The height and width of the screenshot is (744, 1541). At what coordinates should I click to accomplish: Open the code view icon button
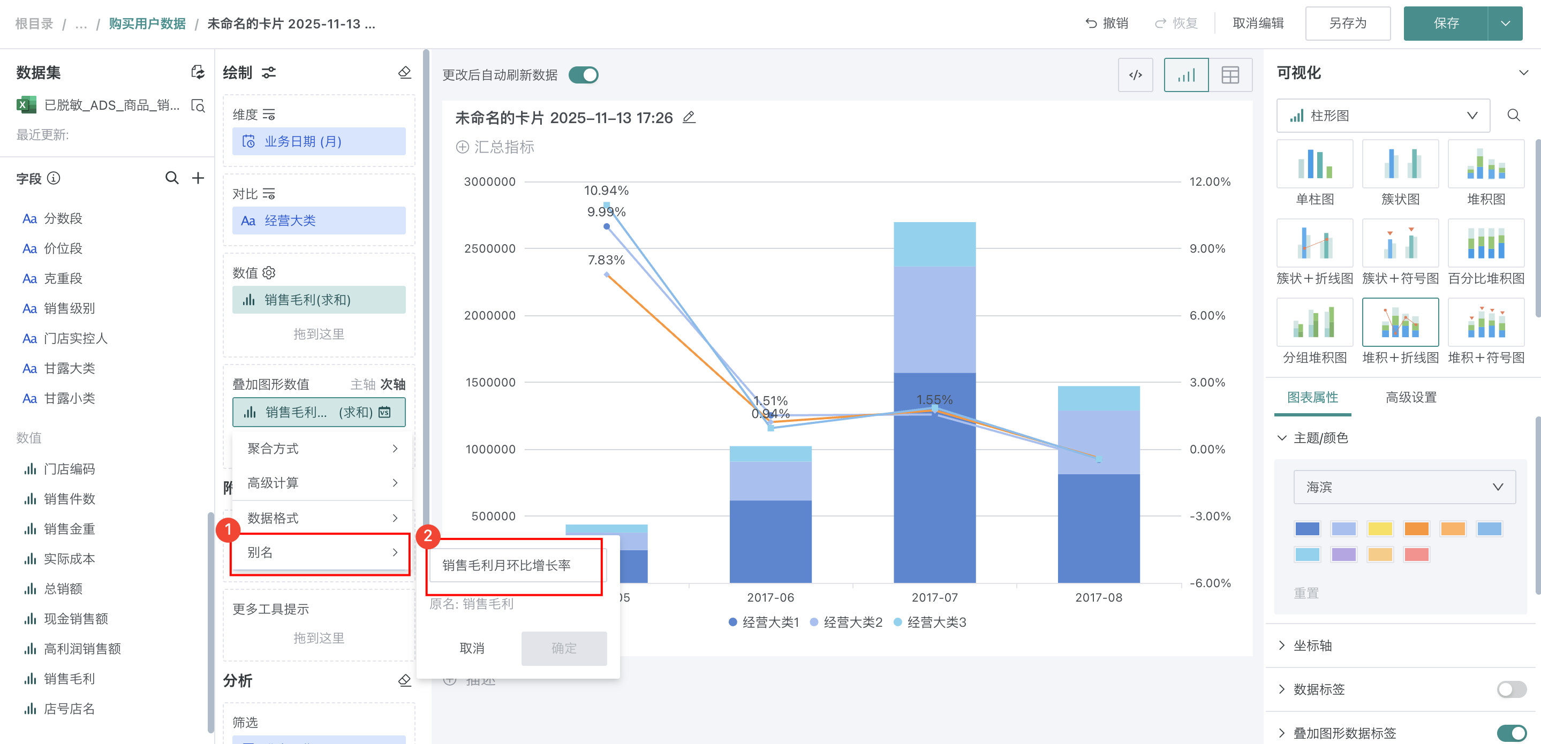pos(1135,75)
